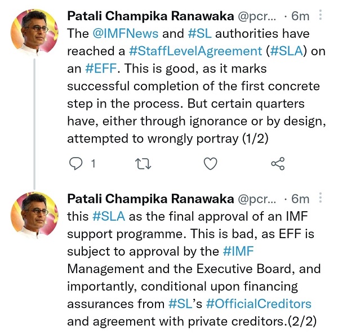Open the 6m timestamp of first tweet
This screenshot has height=335, width=338.
300,16
